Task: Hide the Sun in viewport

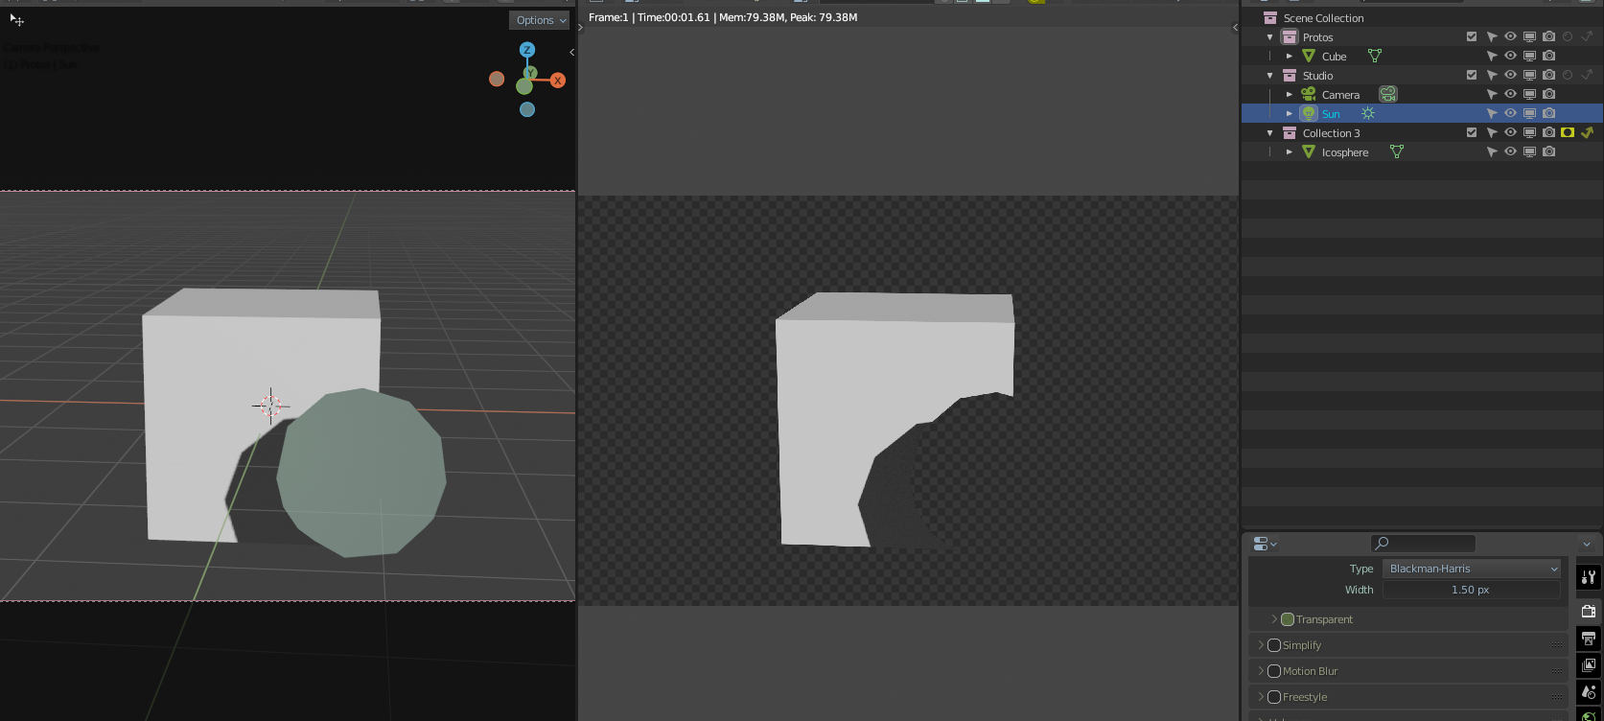Action: pyautogui.click(x=1510, y=113)
